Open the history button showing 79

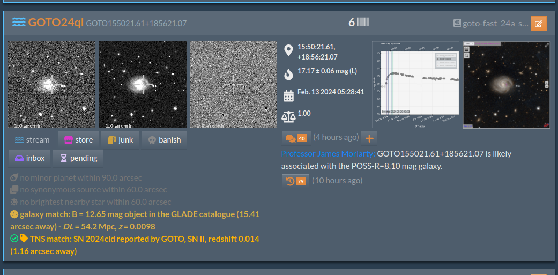click(295, 181)
